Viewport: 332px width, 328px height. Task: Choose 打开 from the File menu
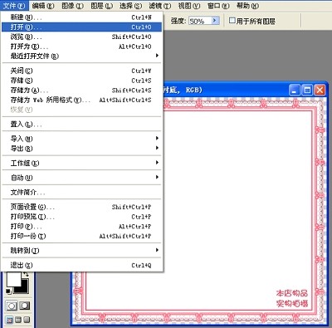coord(81,27)
